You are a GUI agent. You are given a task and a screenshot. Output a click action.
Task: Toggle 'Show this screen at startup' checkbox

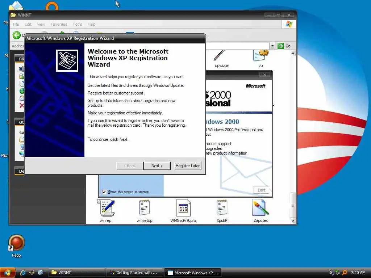click(x=104, y=192)
